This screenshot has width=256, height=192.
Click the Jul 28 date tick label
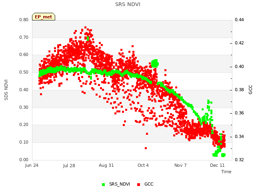69,166
